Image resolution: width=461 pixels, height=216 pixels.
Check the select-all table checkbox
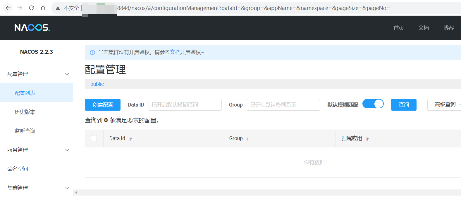(x=94, y=138)
